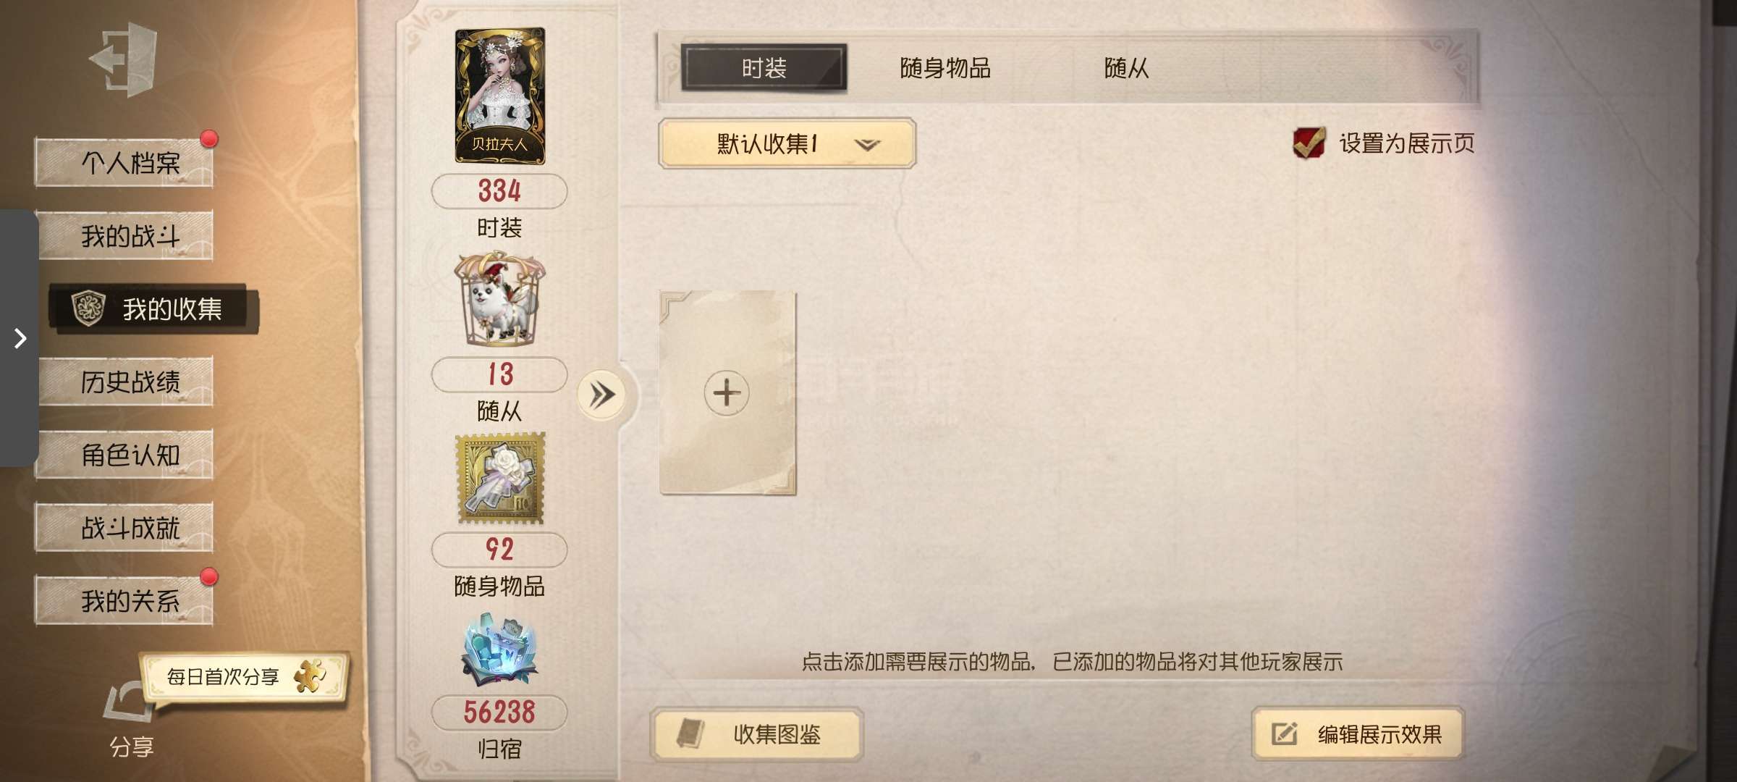Image resolution: width=1737 pixels, height=782 pixels.
Task: Select the white dog pet icon
Action: 499,298
